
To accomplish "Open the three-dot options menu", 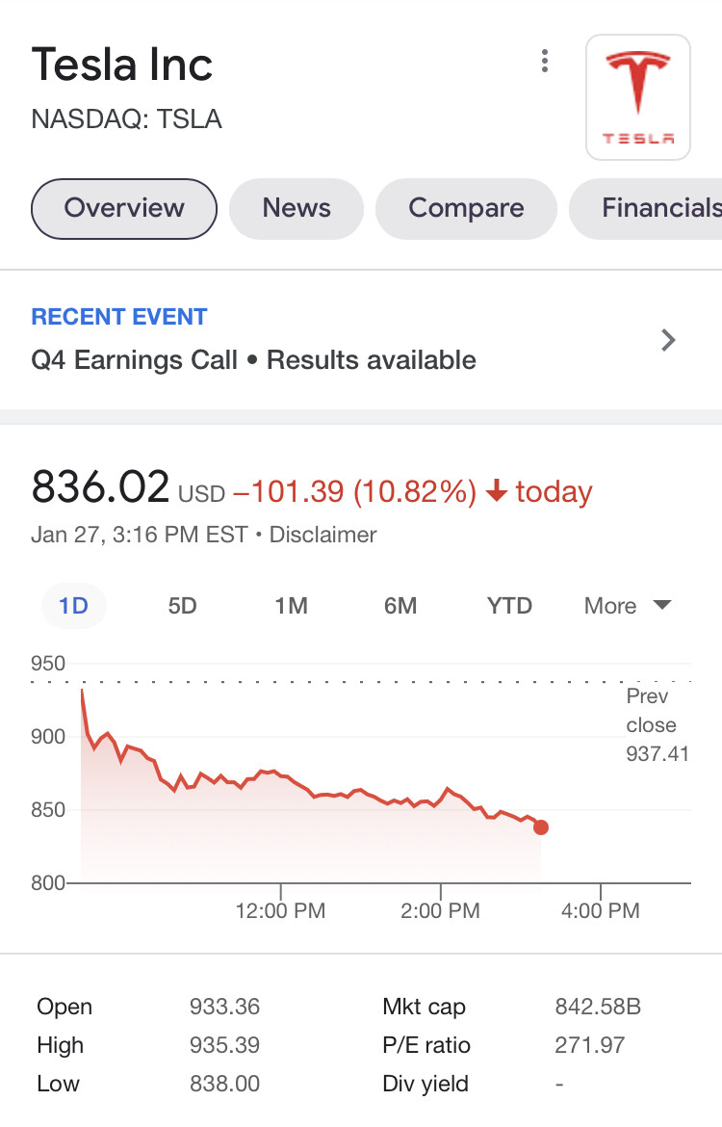I will pyautogui.click(x=545, y=63).
